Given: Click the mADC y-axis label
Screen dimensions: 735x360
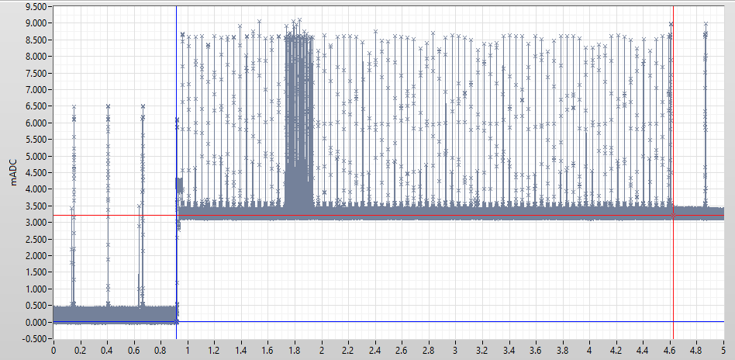Looking at the screenshot, I should [x=14, y=172].
